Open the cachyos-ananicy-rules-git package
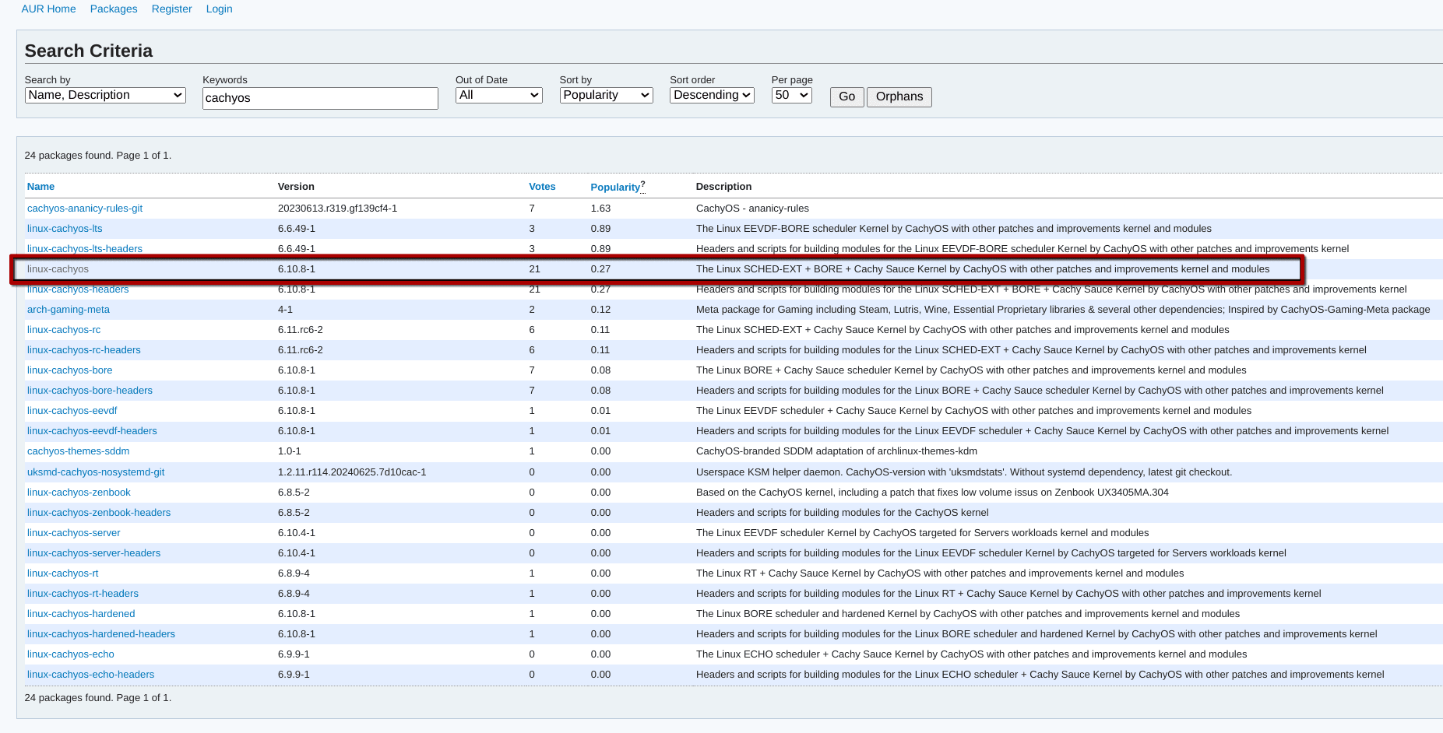The width and height of the screenshot is (1443, 733). coord(85,209)
